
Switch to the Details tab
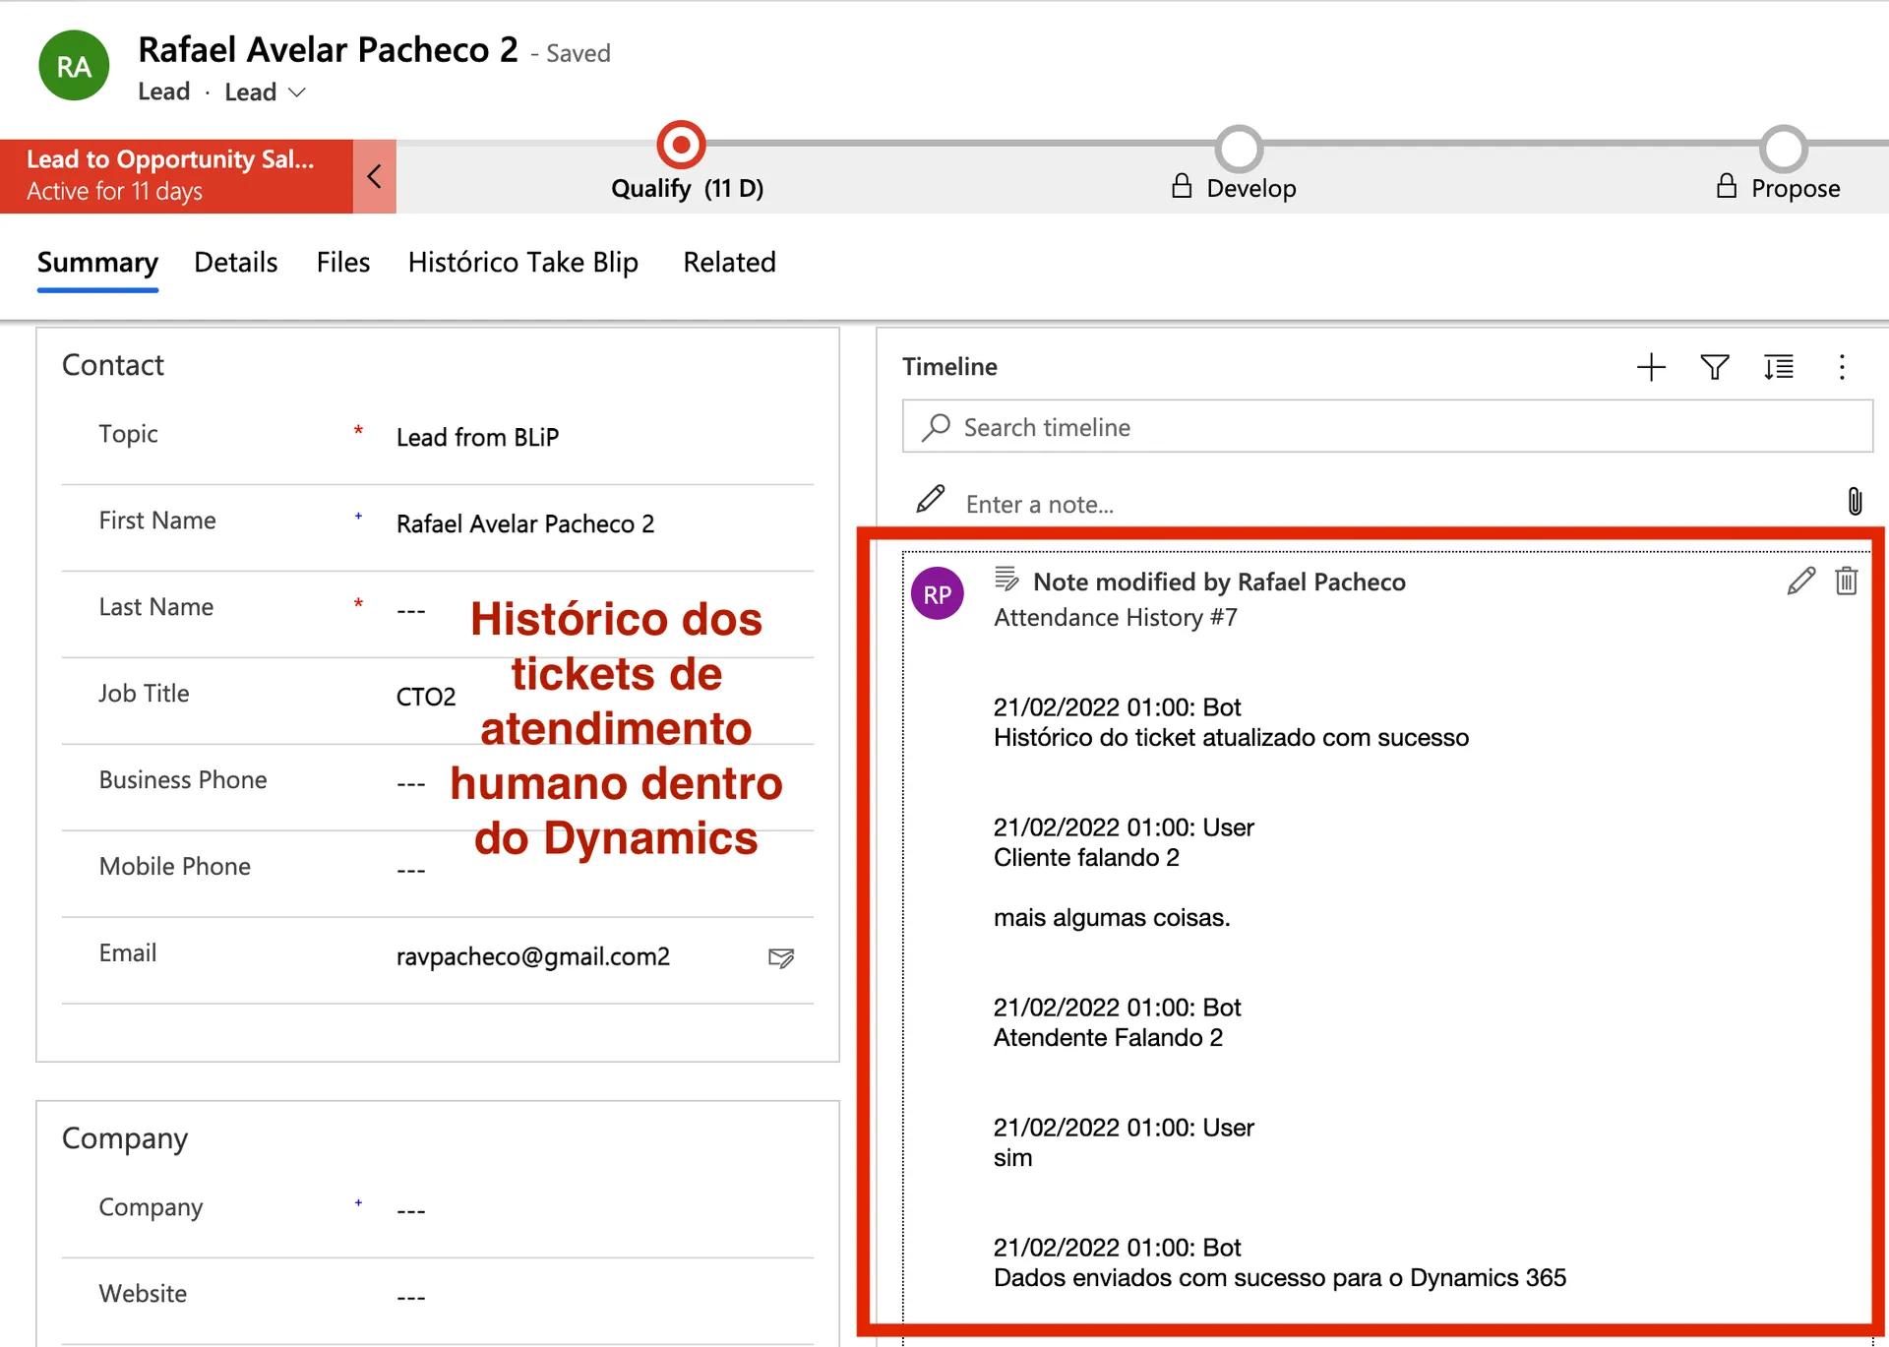point(236,263)
